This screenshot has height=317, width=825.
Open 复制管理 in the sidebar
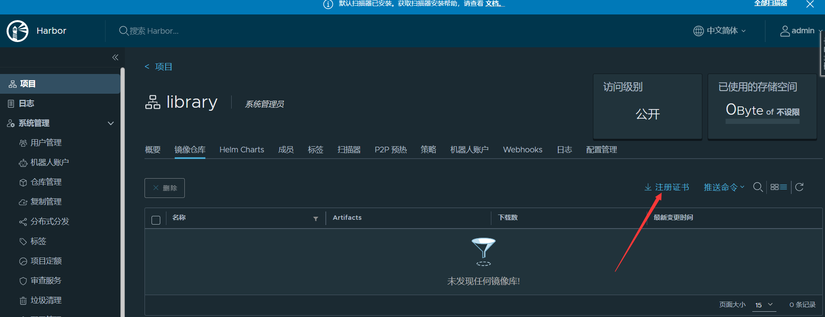[46, 202]
